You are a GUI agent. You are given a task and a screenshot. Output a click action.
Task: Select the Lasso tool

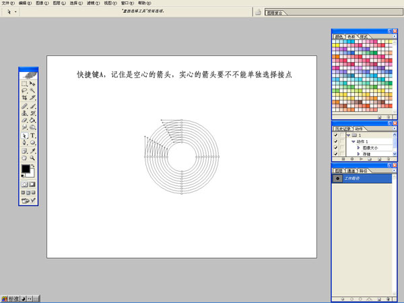tap(24, 91)
